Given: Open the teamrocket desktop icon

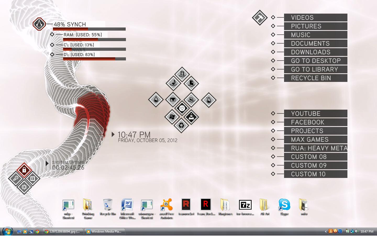Looking at the screenshot, I should [x=186, y=207].
